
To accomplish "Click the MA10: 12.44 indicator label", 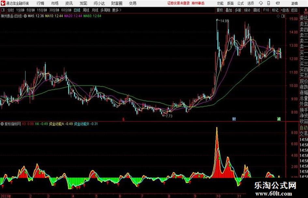I will [54, 16].
